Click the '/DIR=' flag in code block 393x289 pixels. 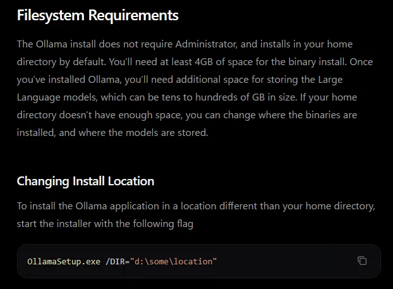[118, 262]
